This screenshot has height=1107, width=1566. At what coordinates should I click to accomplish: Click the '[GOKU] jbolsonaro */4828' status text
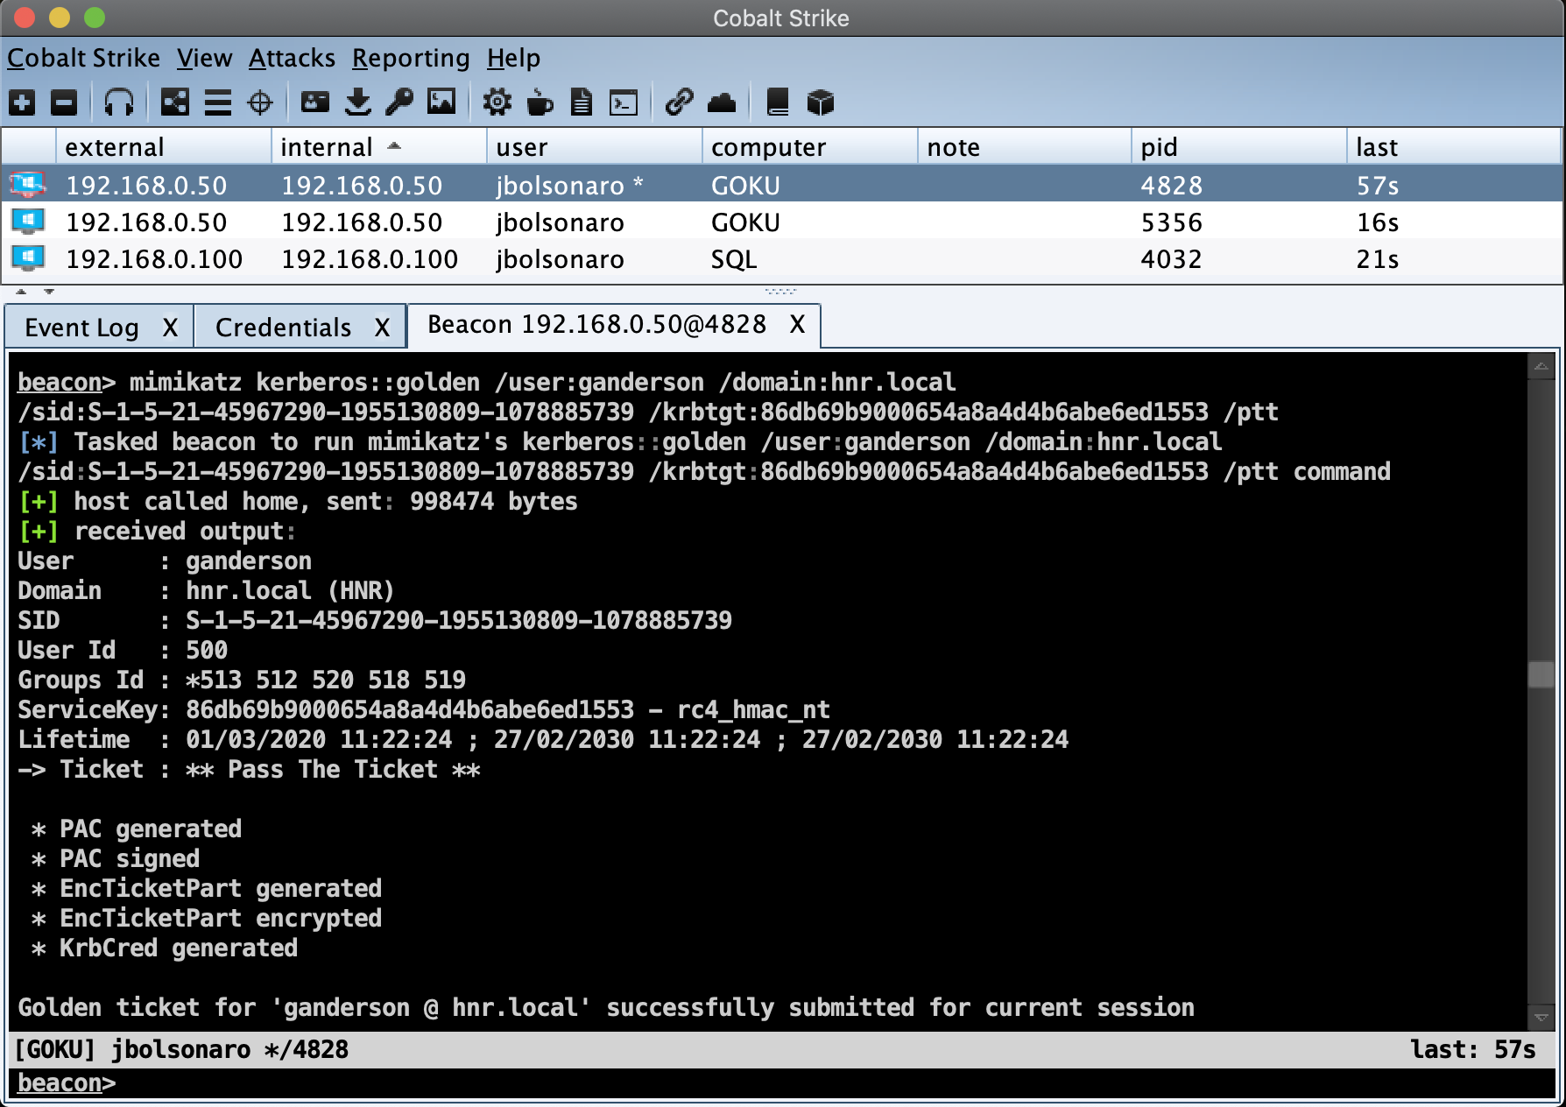coord(181,1049)
